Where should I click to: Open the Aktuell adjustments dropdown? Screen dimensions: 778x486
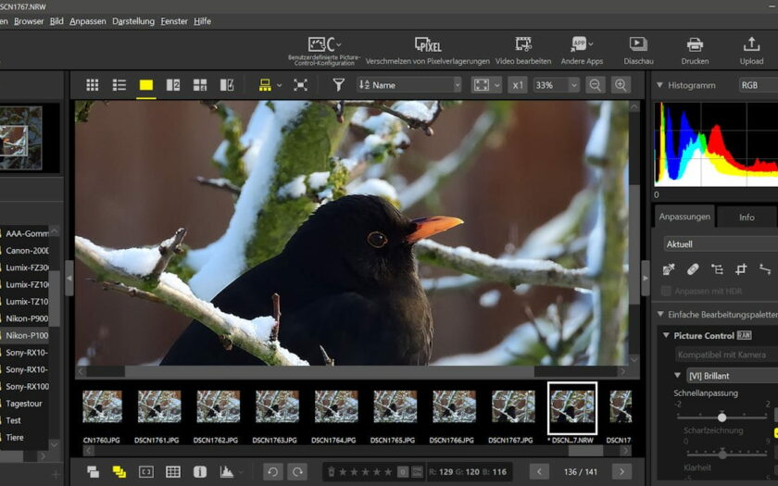tap(721, 244)
